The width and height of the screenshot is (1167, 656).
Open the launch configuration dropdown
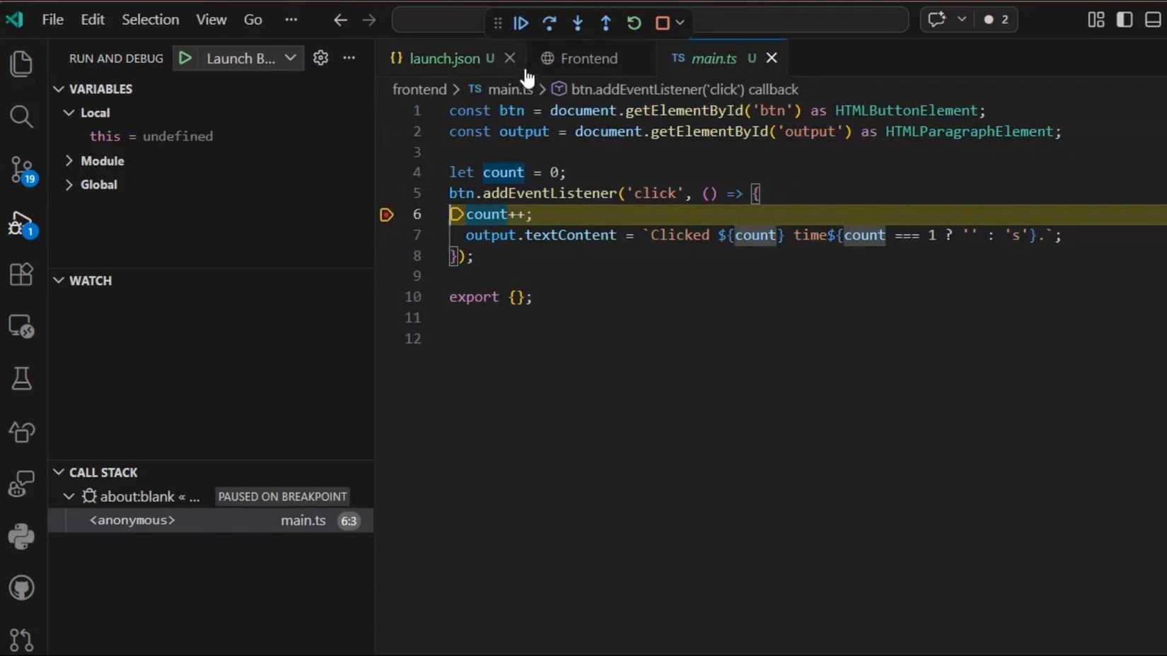tap(291, 58)
